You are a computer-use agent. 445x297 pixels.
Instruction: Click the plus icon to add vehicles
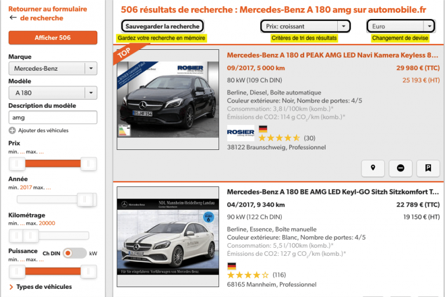point(12,130)
